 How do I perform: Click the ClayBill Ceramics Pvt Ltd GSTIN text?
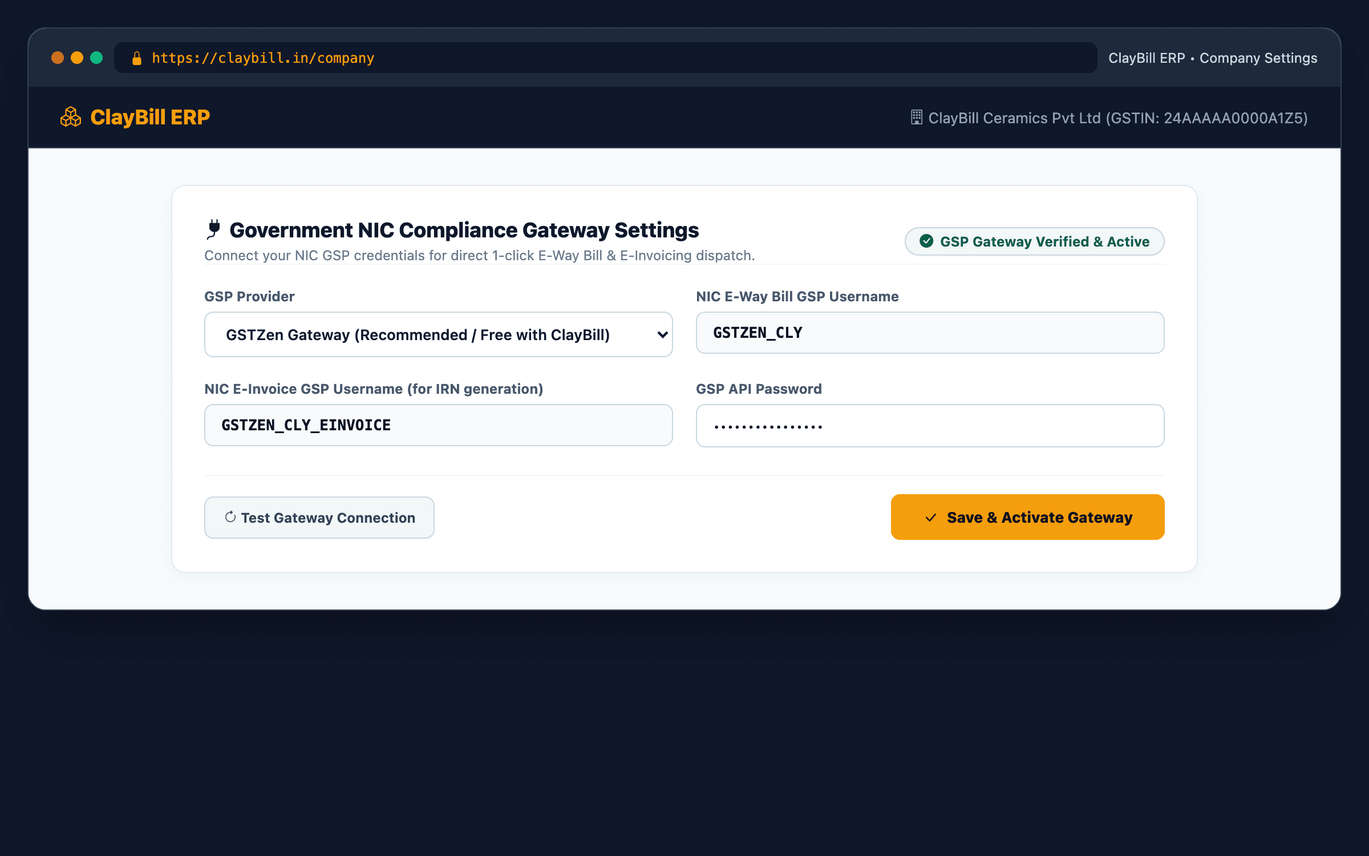coord(1117,118)
